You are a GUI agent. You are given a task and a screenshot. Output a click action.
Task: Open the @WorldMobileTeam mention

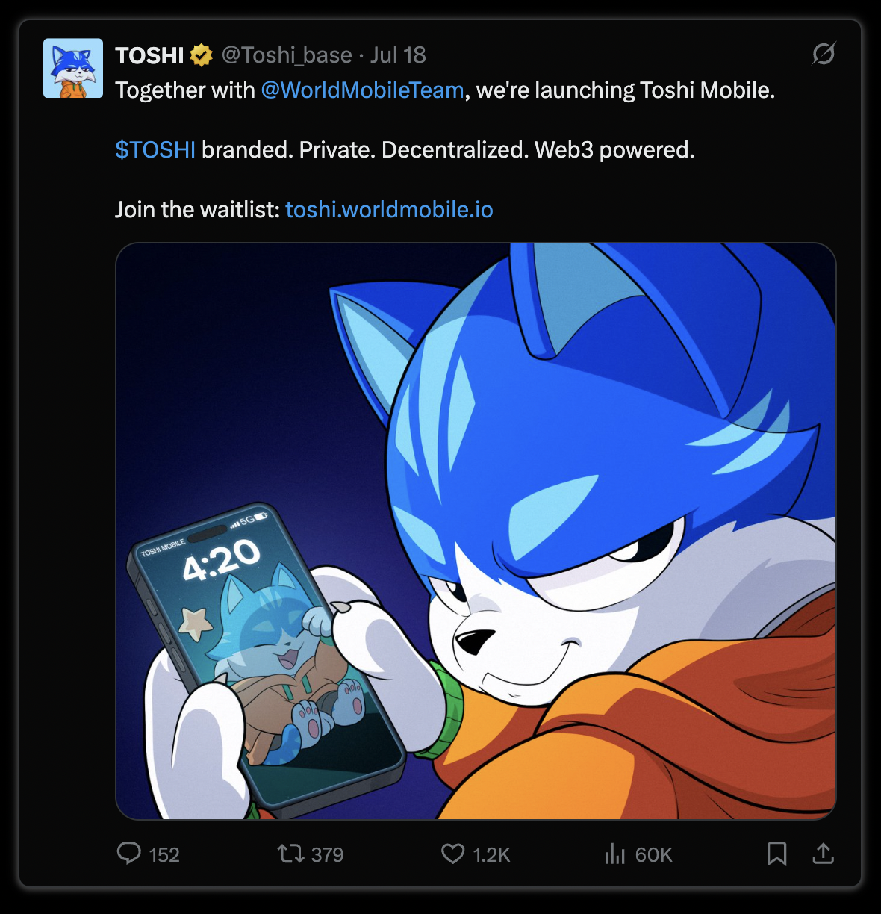[x=362, y=90]
